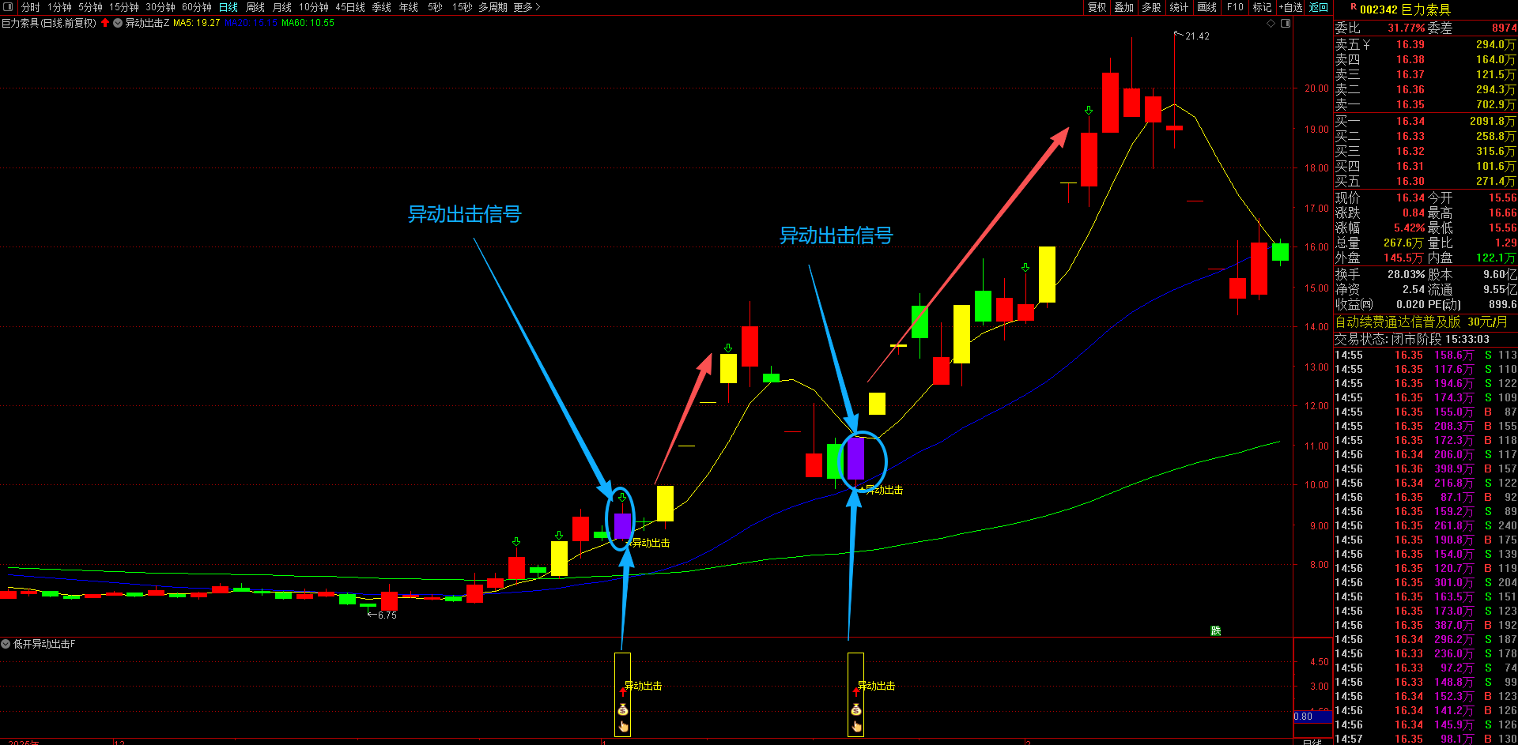
Task: Open the 复权 adjustment menu
Action: point(1097,7)
